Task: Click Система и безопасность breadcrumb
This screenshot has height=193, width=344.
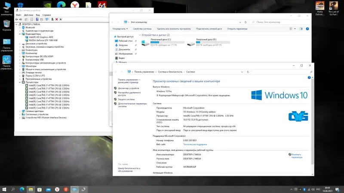Action: coord(170,72)
